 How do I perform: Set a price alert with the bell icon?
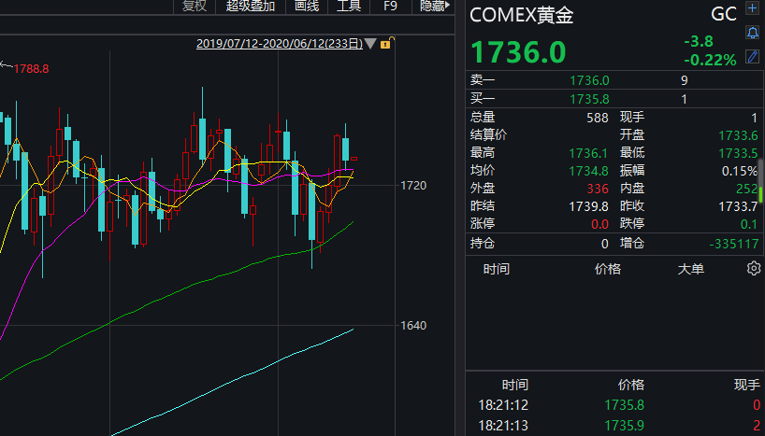point(752,33)
